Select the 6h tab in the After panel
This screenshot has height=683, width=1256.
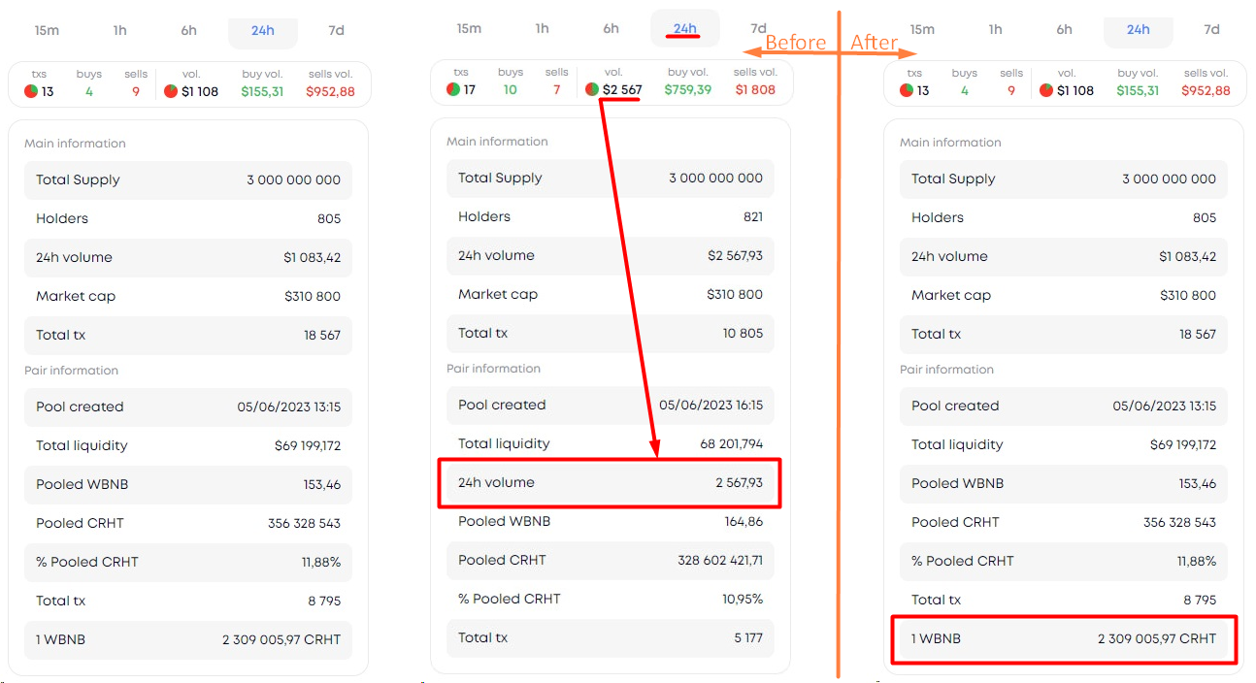point(1065,29)
